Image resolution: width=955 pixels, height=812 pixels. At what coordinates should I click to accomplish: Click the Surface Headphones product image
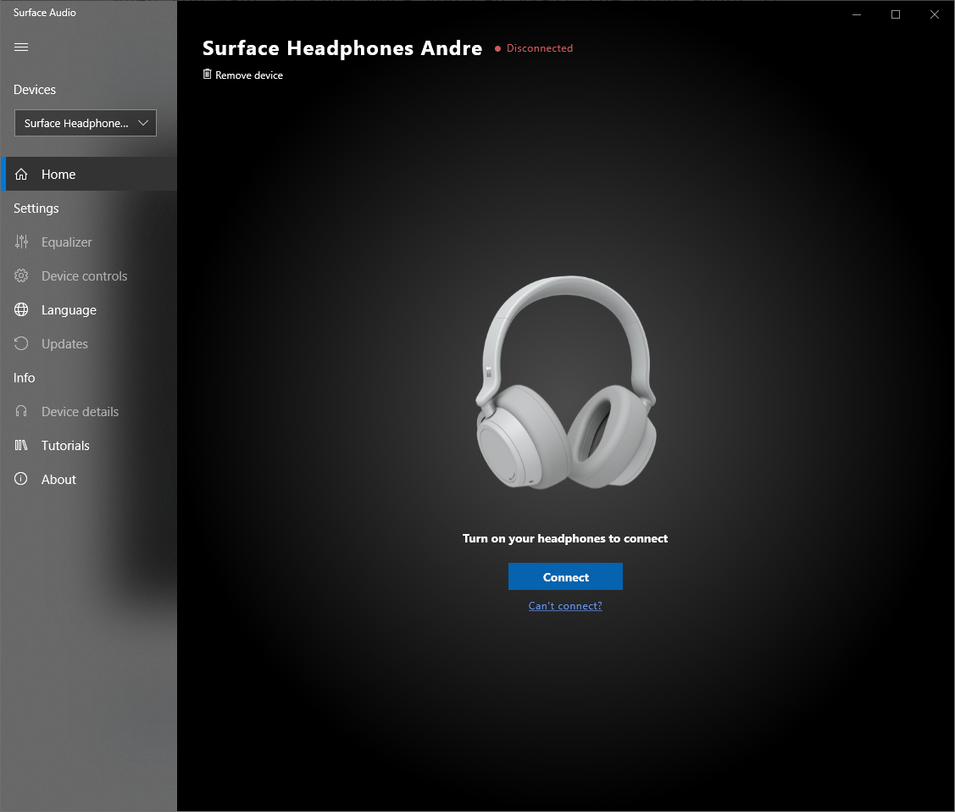pos(565,381)
